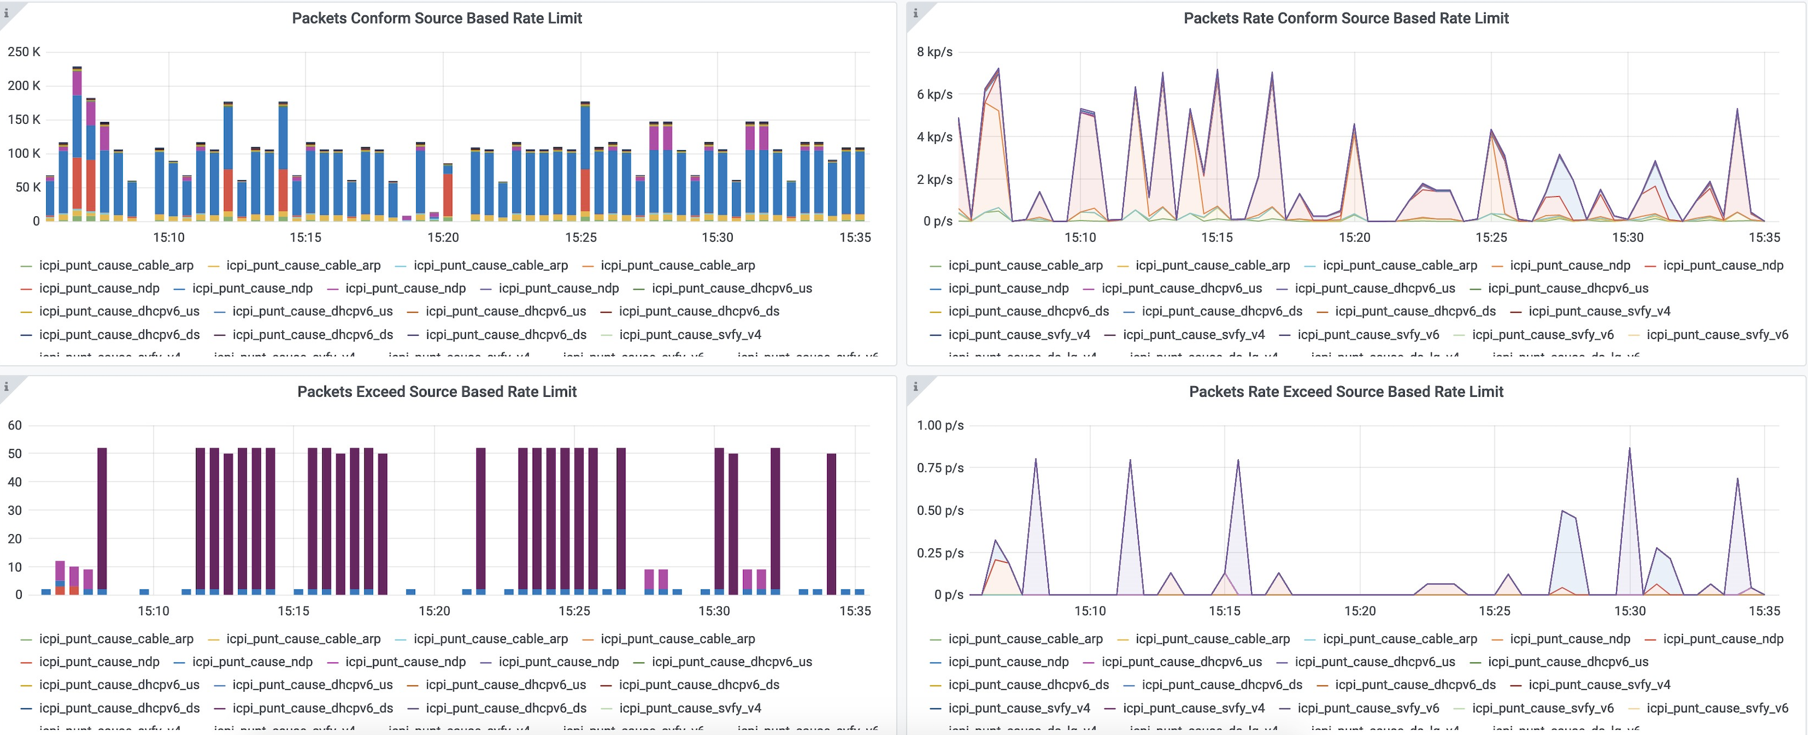
Task: Open panel menu from Packets Rate Exceed Source Based Rate Limit title
Action: click(1345, 391)
